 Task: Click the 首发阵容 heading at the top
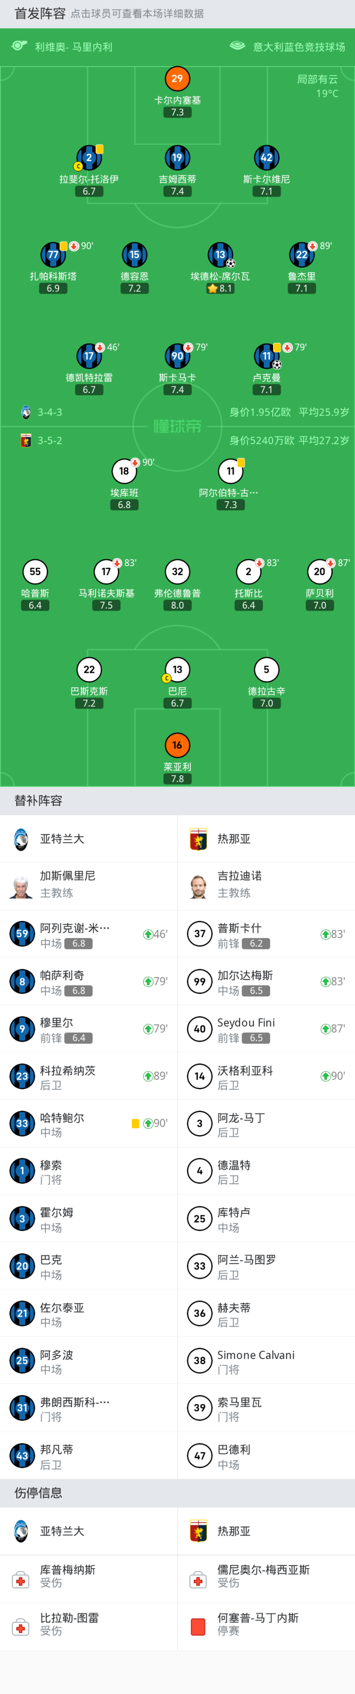click(40, 13)
